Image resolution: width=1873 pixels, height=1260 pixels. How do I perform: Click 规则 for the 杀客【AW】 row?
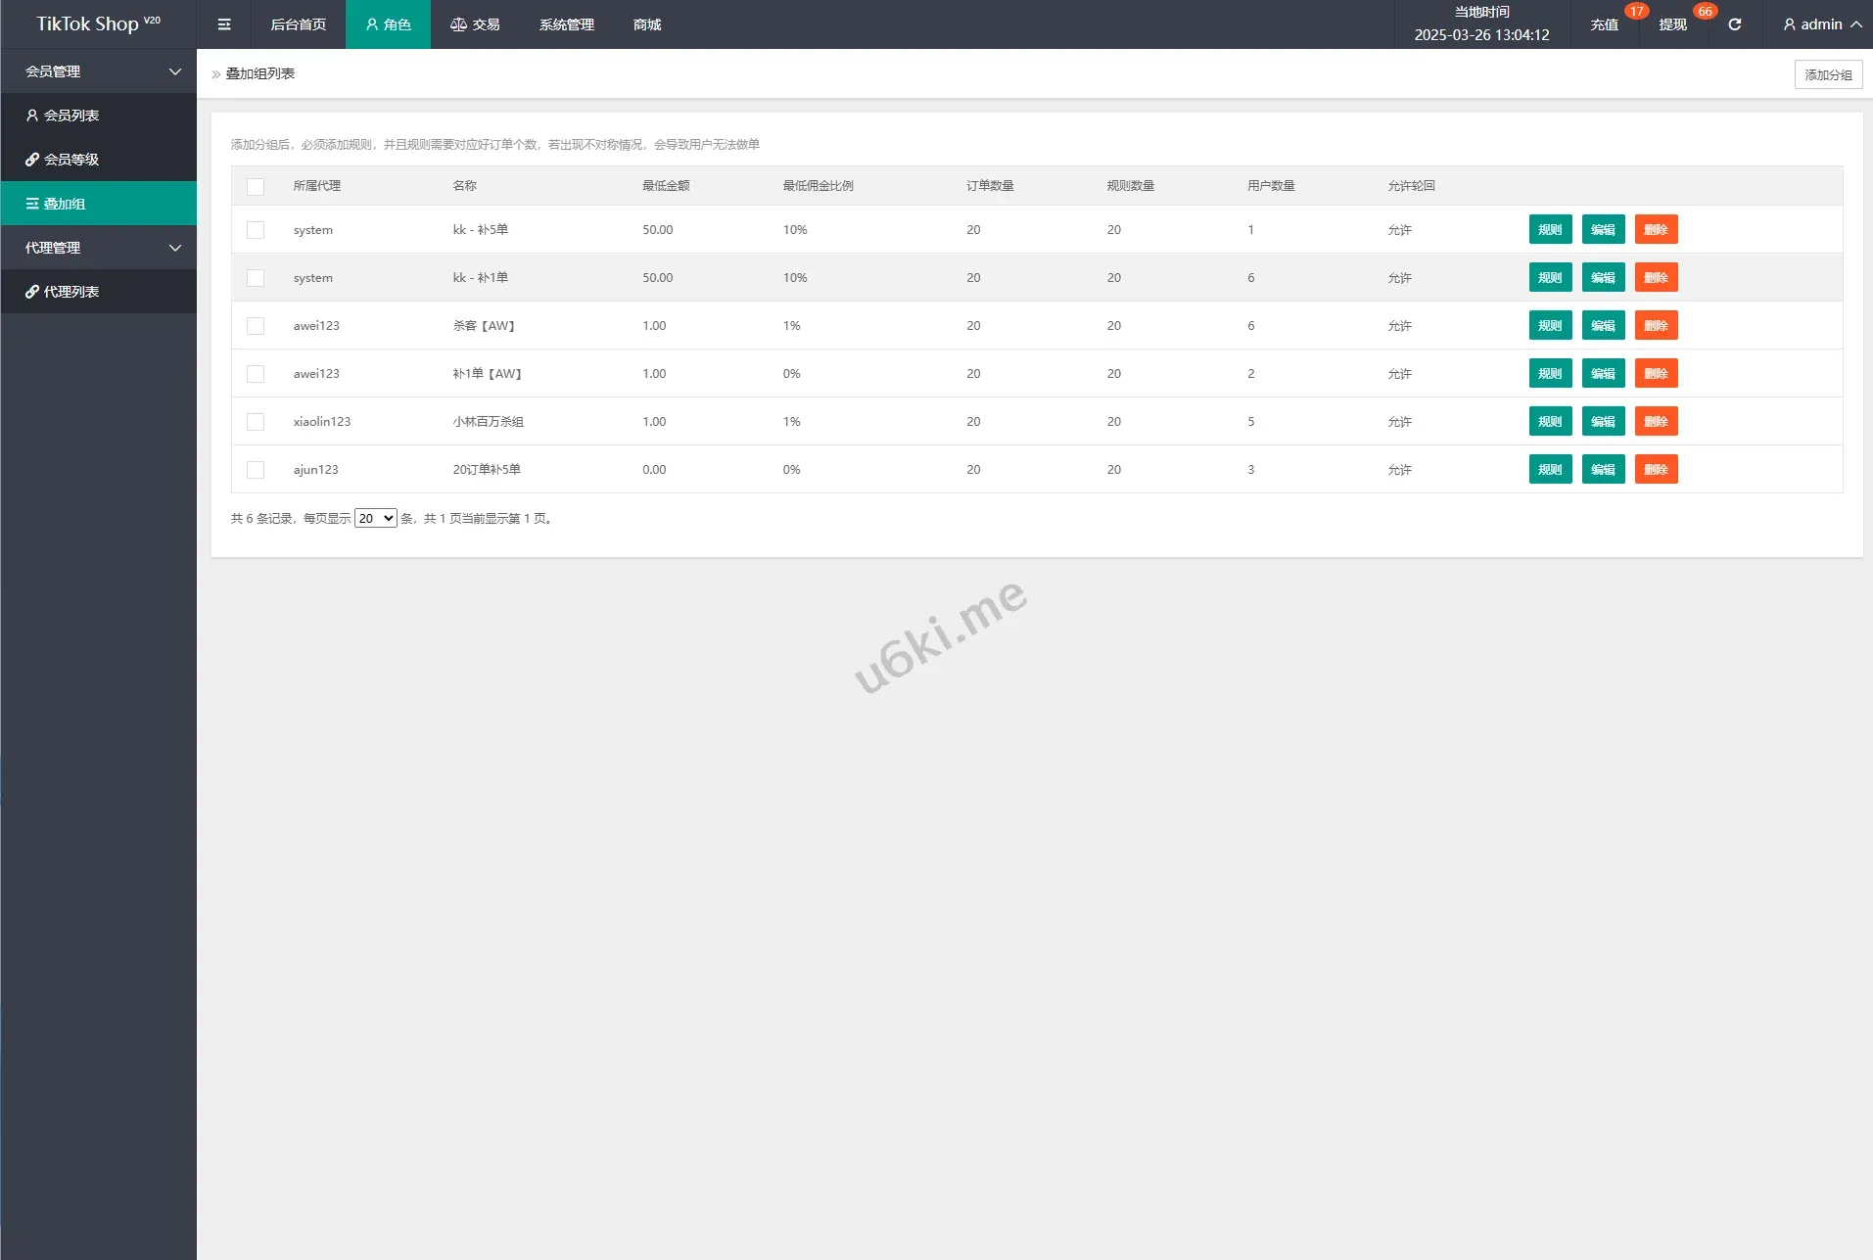click(x=1550, y=326)
